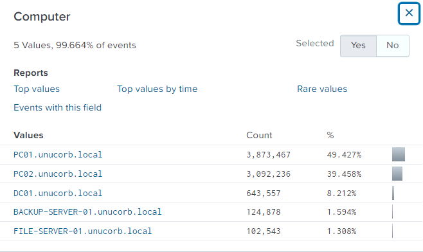Open the Top values report

37,89
